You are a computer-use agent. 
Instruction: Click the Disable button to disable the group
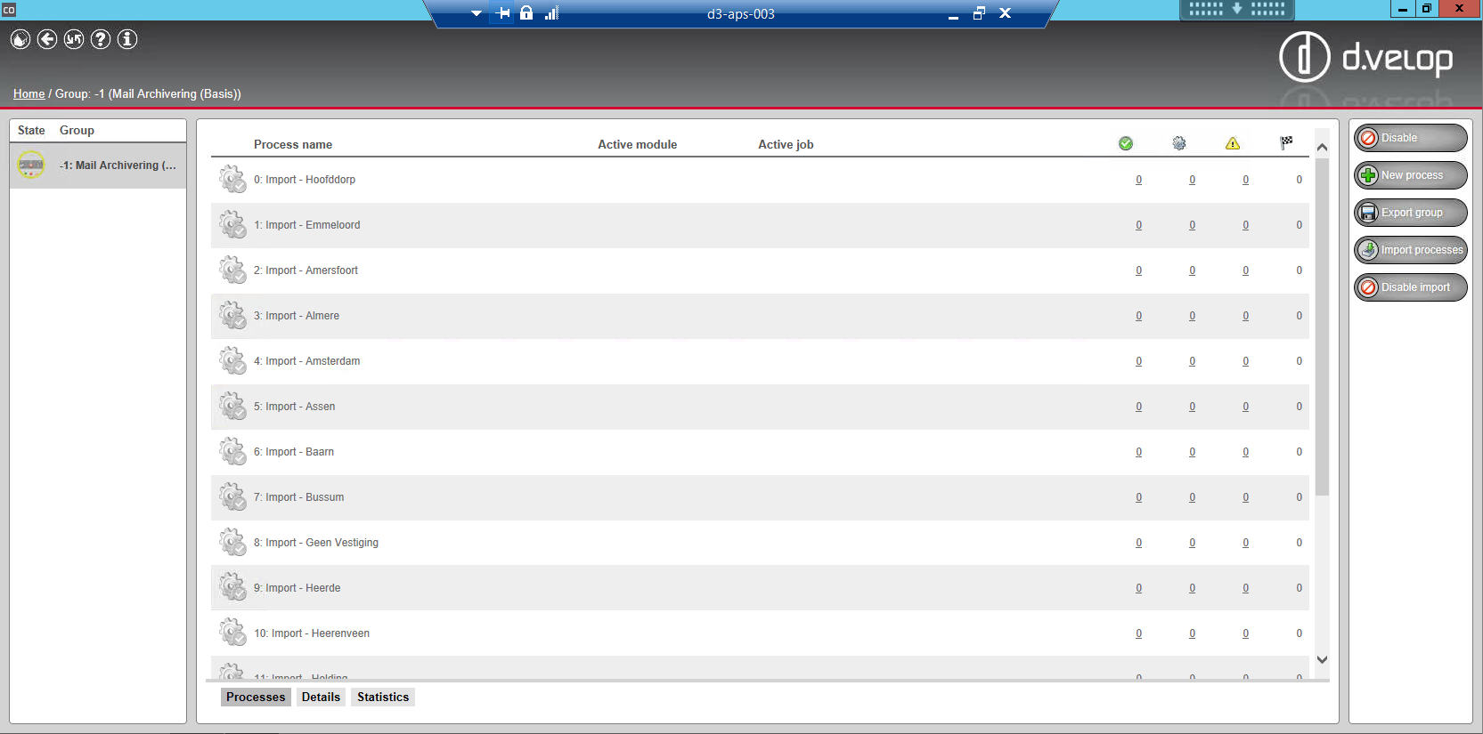[1410, 138]
